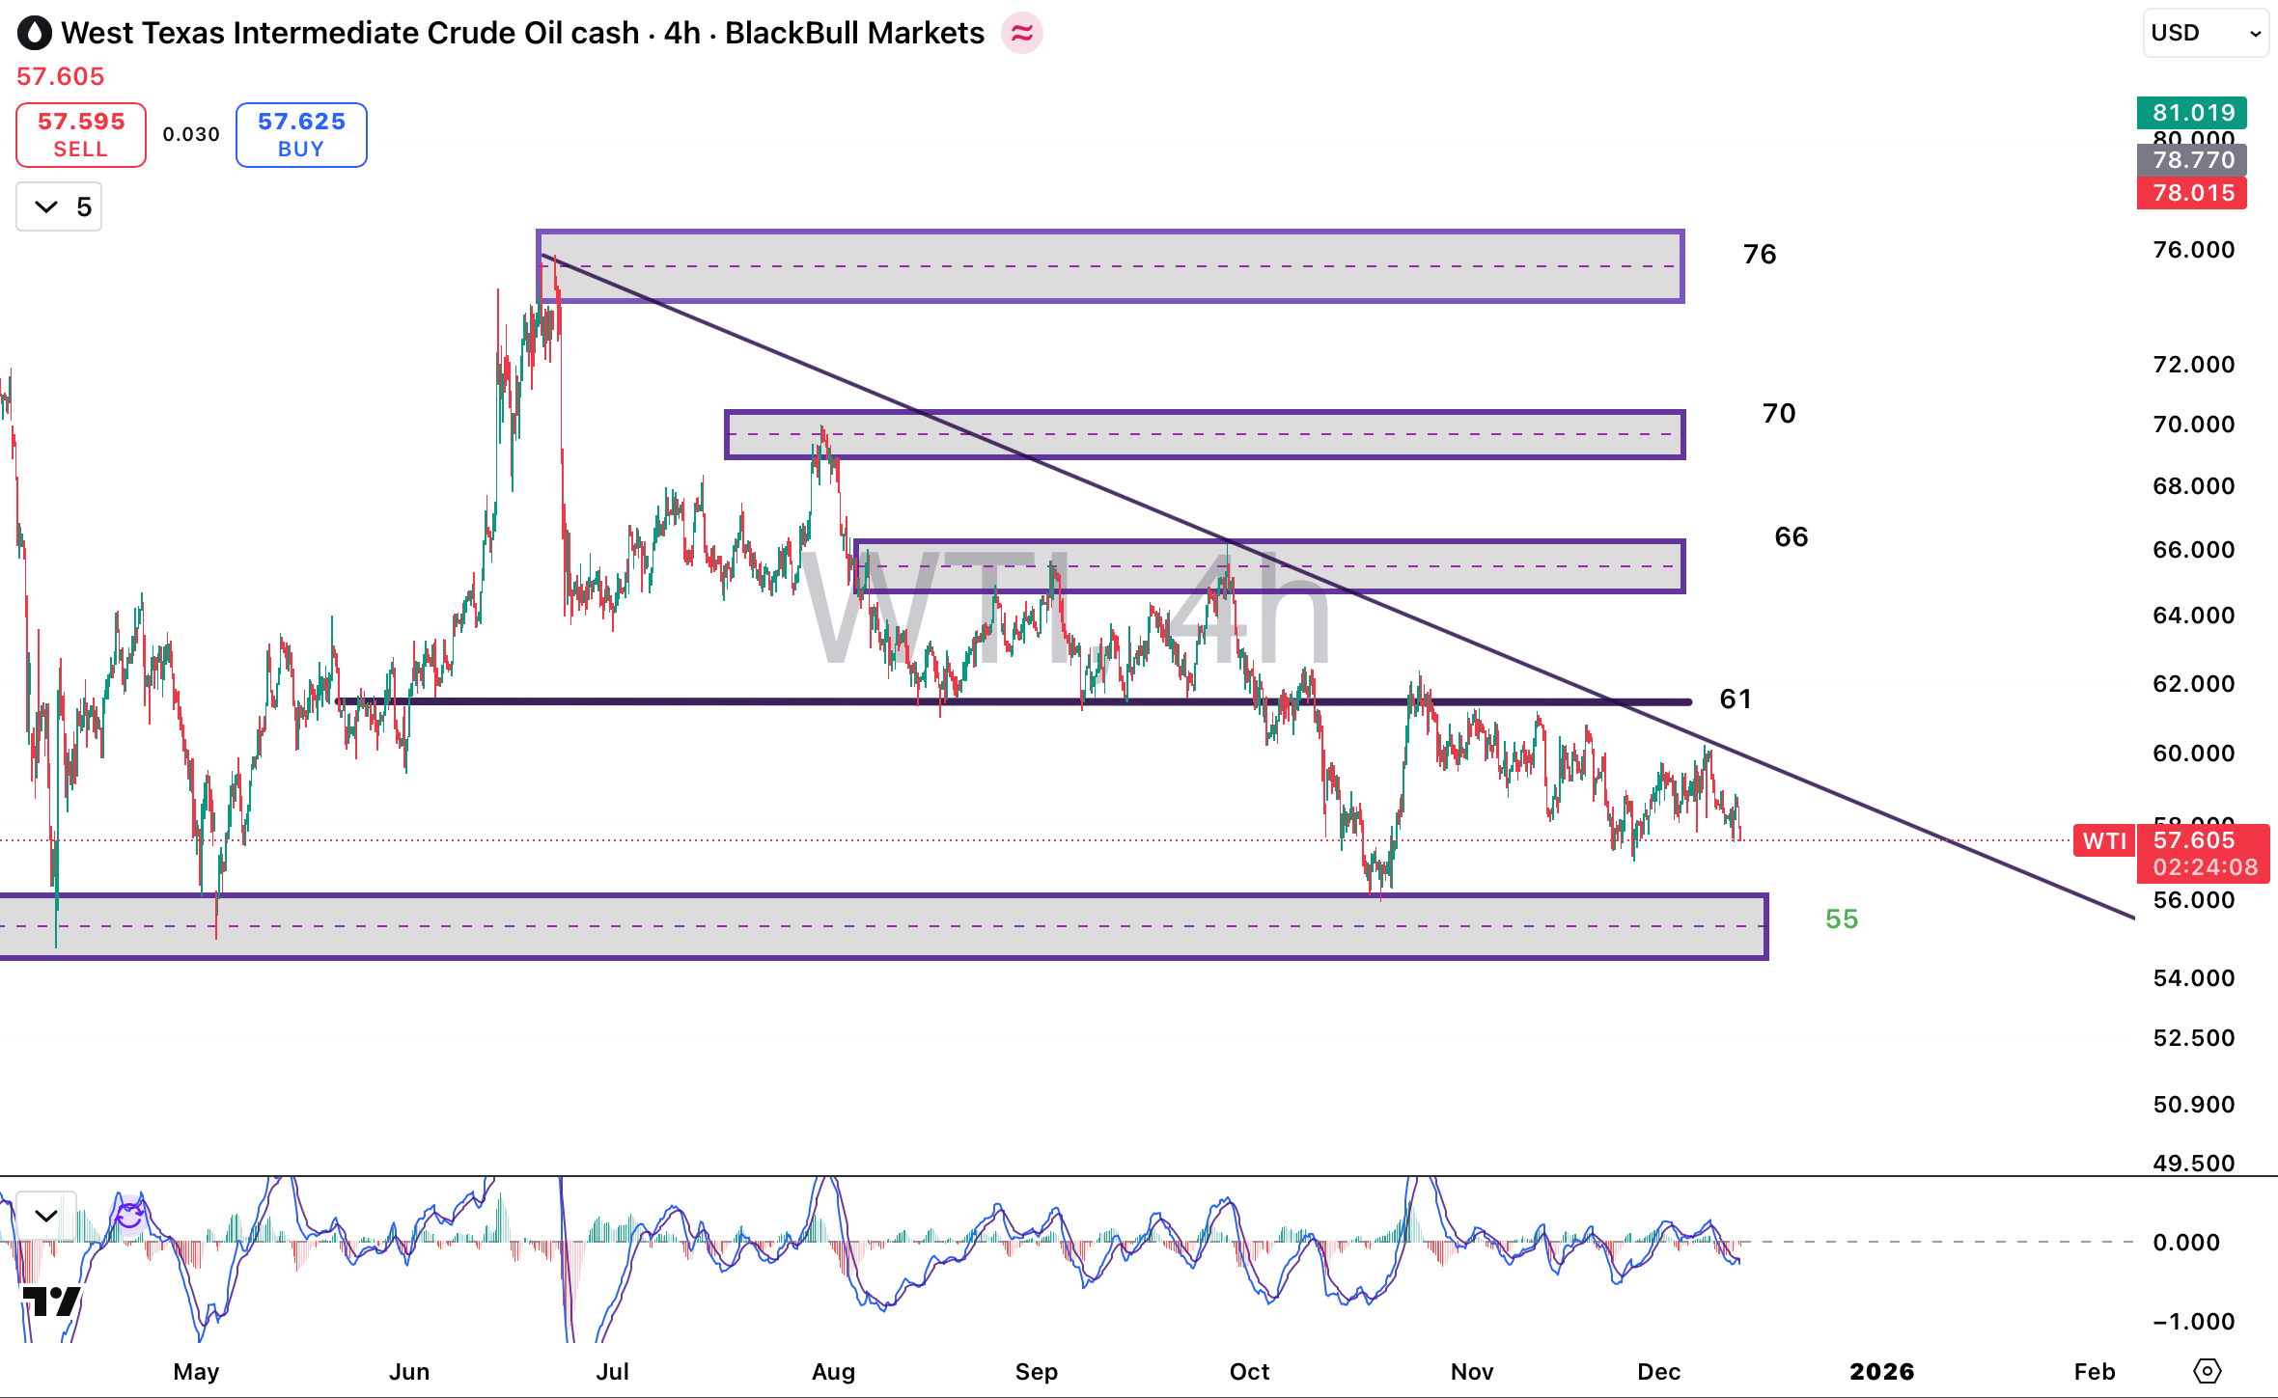Viewport: 2278px width, 1398px height.
Task: Click the green 81.019 price alert label
Action: pos(2192,112)
